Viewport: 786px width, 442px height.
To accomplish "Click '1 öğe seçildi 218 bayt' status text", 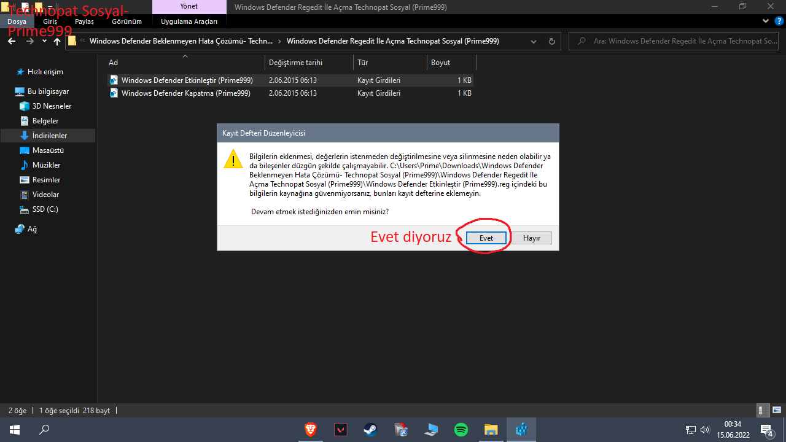I will tap(74, 410).
